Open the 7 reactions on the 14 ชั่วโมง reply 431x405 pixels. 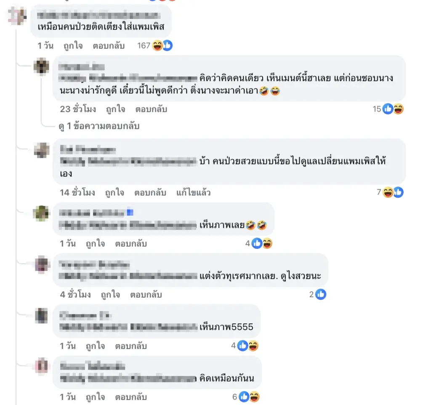[390, 192]
